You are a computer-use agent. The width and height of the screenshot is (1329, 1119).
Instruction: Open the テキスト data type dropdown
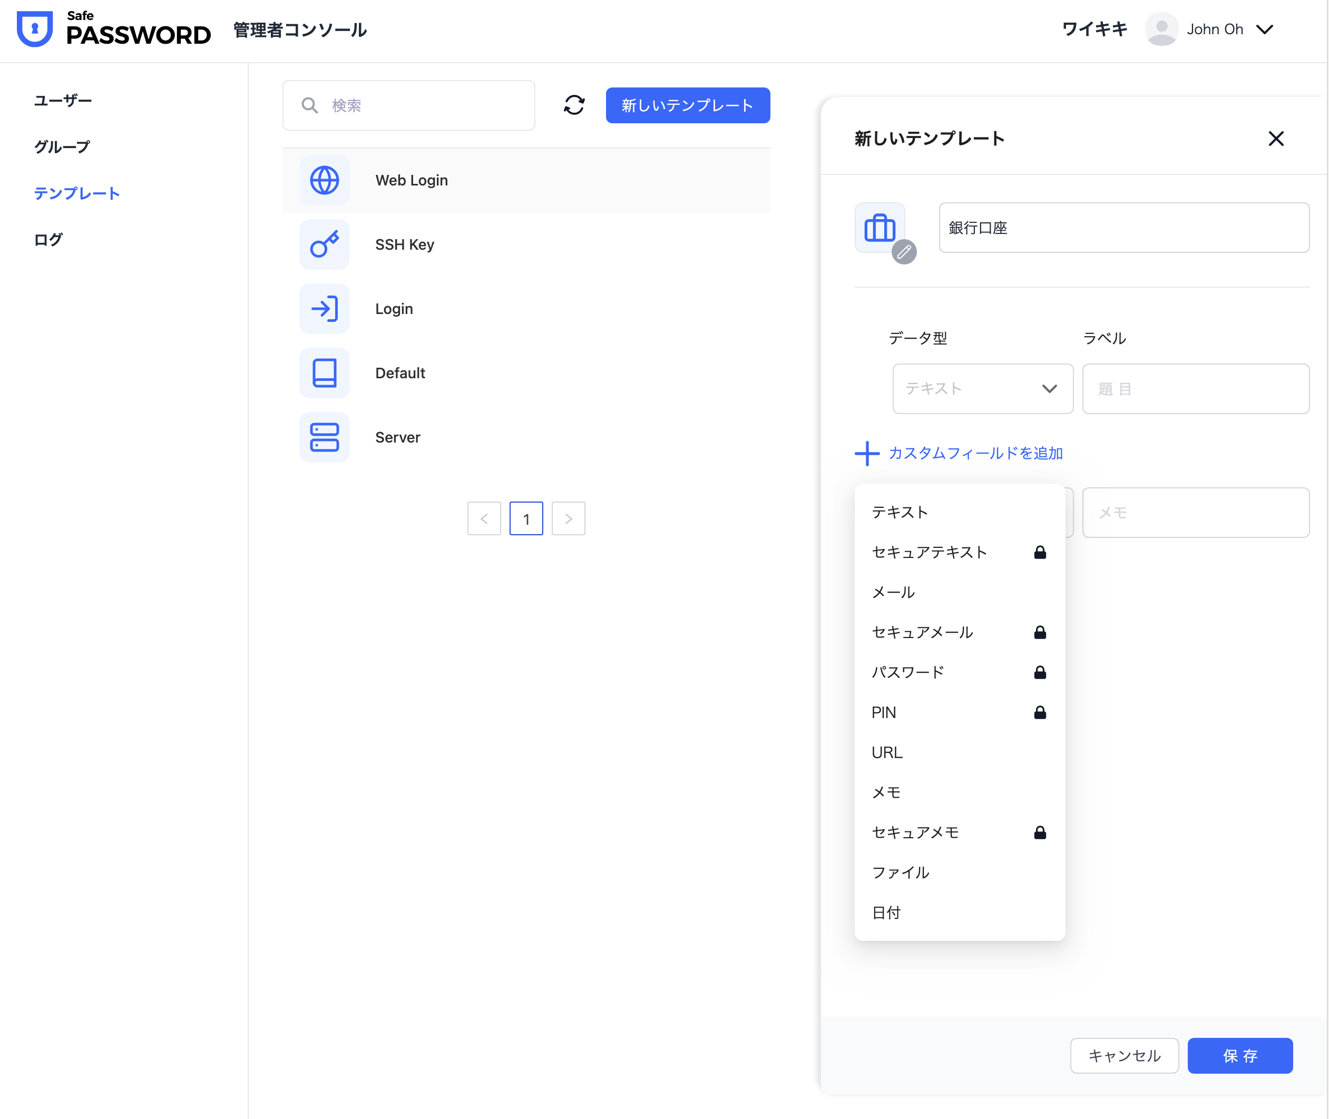(x=982, y=389)
